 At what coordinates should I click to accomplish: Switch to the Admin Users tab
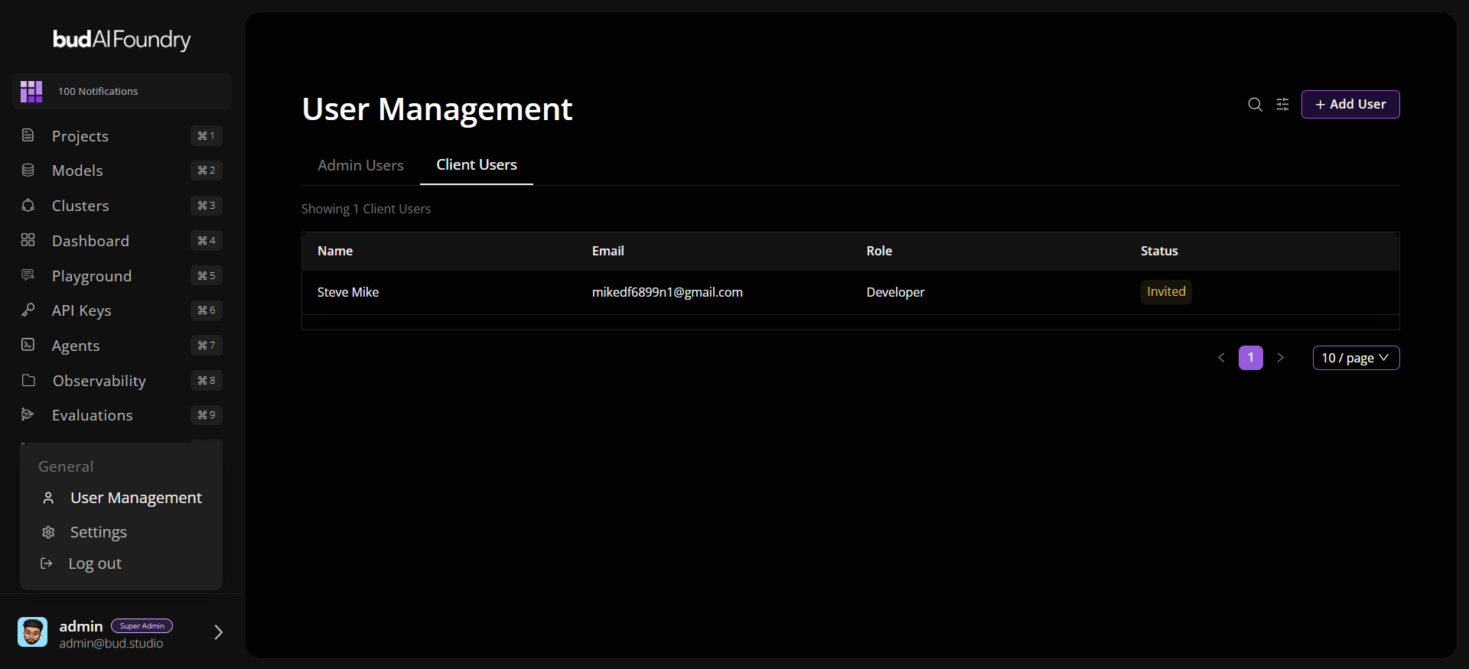[360, 165]
